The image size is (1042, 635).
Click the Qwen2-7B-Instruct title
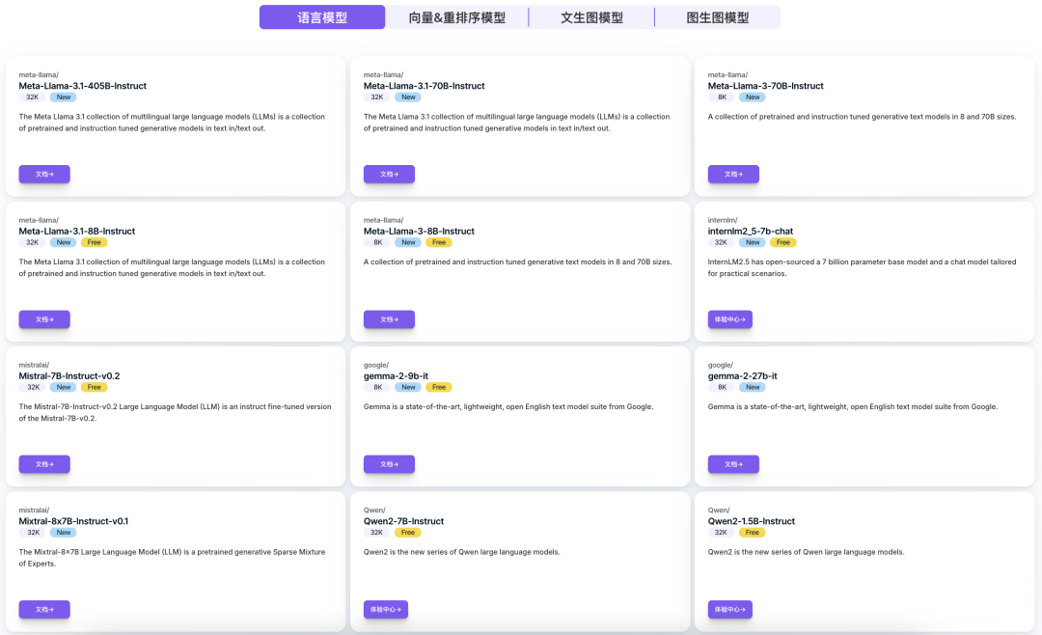[403, 521]
